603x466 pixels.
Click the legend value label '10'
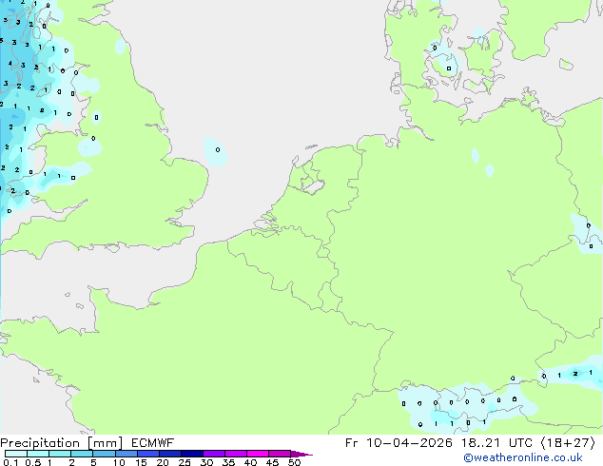tap(119, 462)
